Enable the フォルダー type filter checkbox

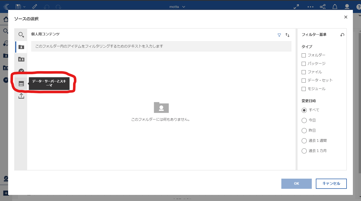click(304, 55)
